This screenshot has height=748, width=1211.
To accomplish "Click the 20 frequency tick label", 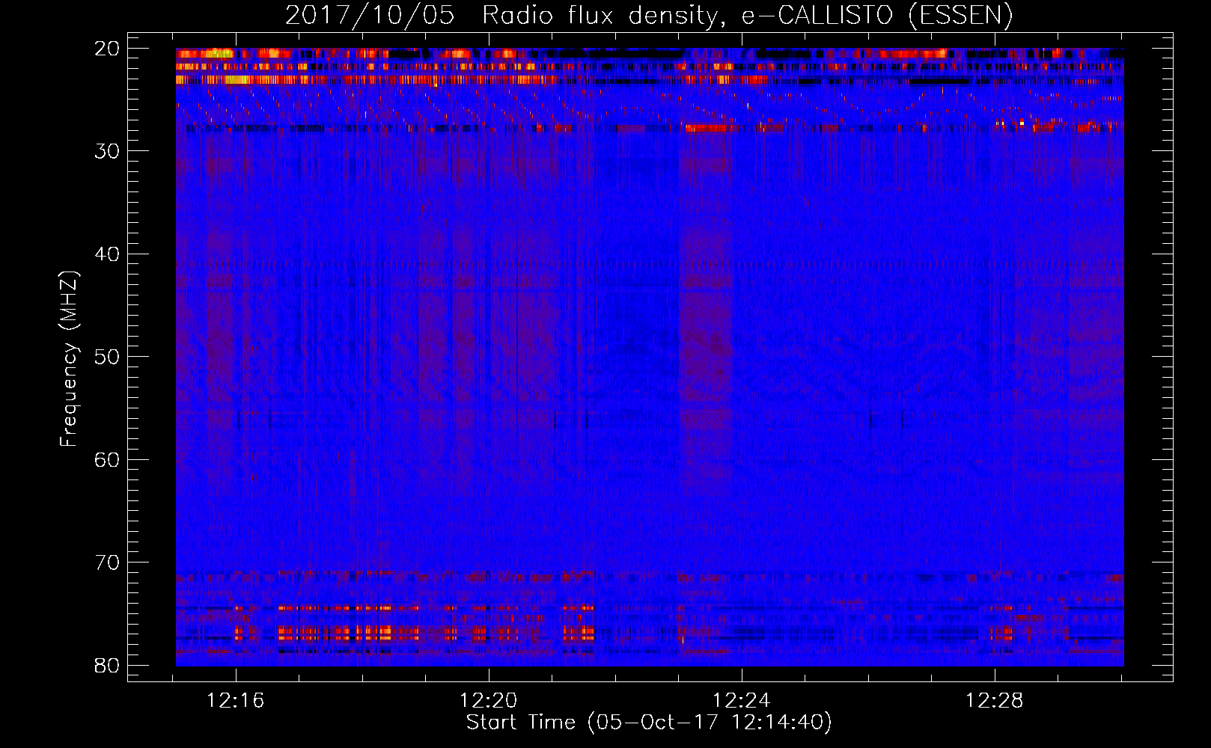I will click(x=108, y=49).
